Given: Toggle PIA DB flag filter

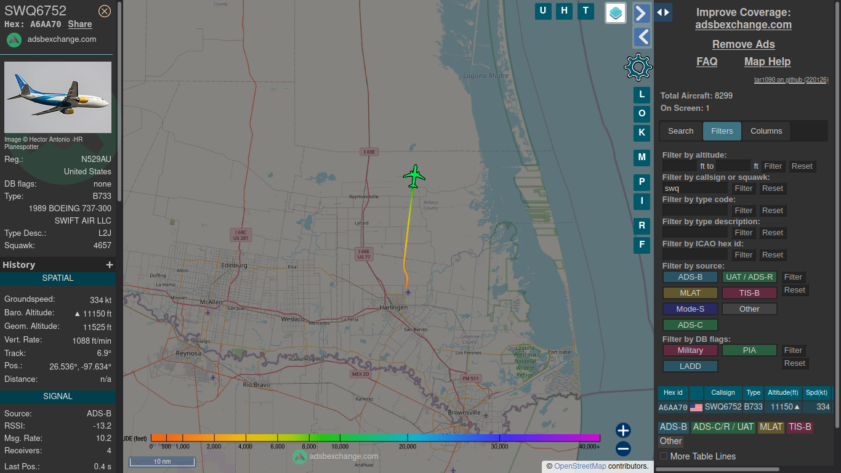Looking at the screenshot, I should coord(749,350).
